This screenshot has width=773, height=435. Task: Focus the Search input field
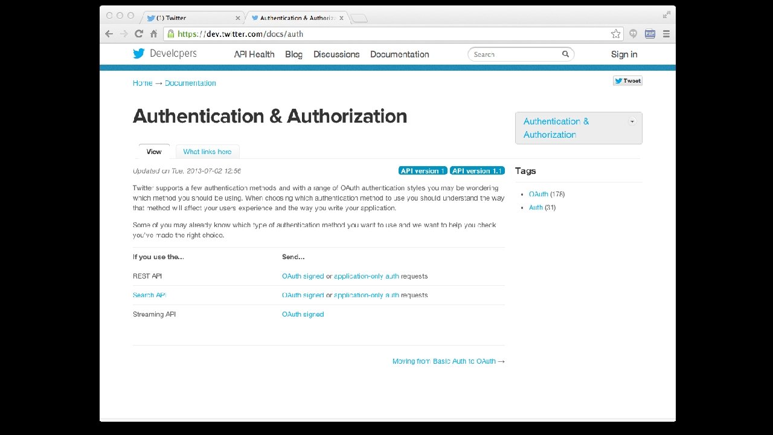[521, 54]
